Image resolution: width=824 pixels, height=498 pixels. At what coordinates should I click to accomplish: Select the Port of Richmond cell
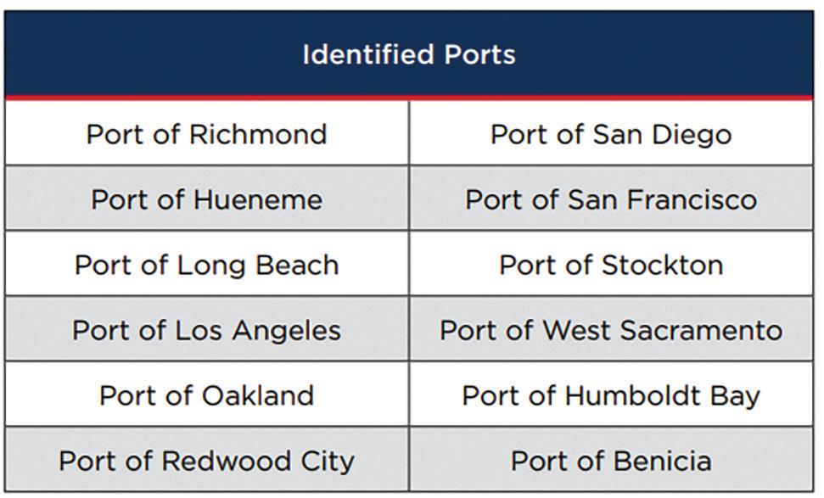click(206, 133)
